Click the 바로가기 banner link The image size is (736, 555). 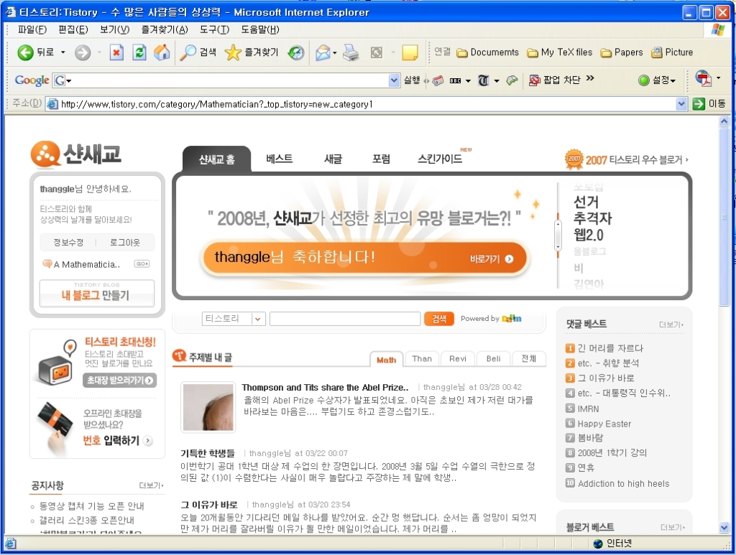point(492,258)
